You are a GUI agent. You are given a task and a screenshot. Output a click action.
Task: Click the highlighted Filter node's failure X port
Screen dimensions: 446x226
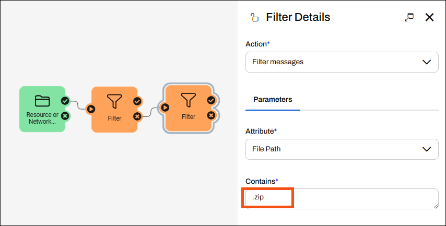(x=211, y=115)
